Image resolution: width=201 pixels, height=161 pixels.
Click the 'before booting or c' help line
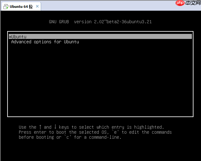70,137
